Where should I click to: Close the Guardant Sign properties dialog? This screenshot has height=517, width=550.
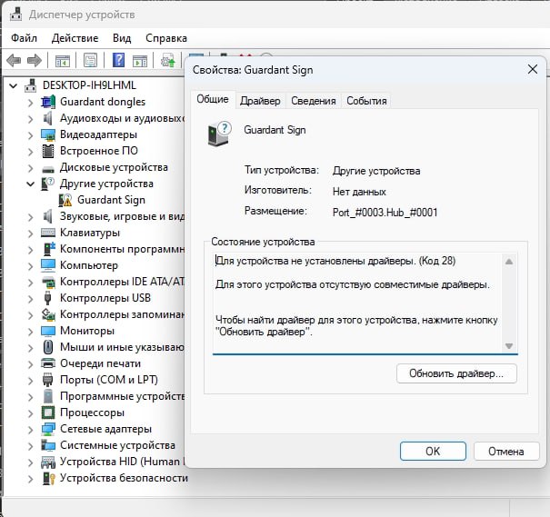(x=533, y=69)
